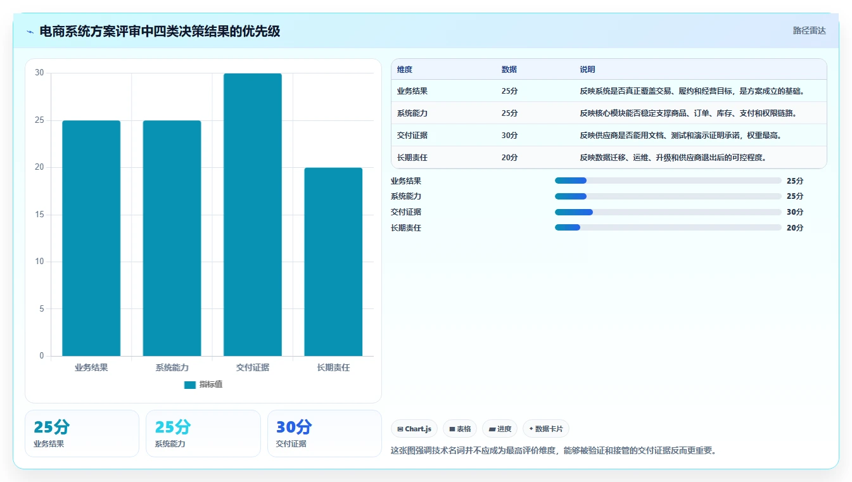Image resolution: width=852 pixels, height=482 pixels.
Task: Click the 长期责任 label beside its progress bar
Action: click(x=406, y=228)
